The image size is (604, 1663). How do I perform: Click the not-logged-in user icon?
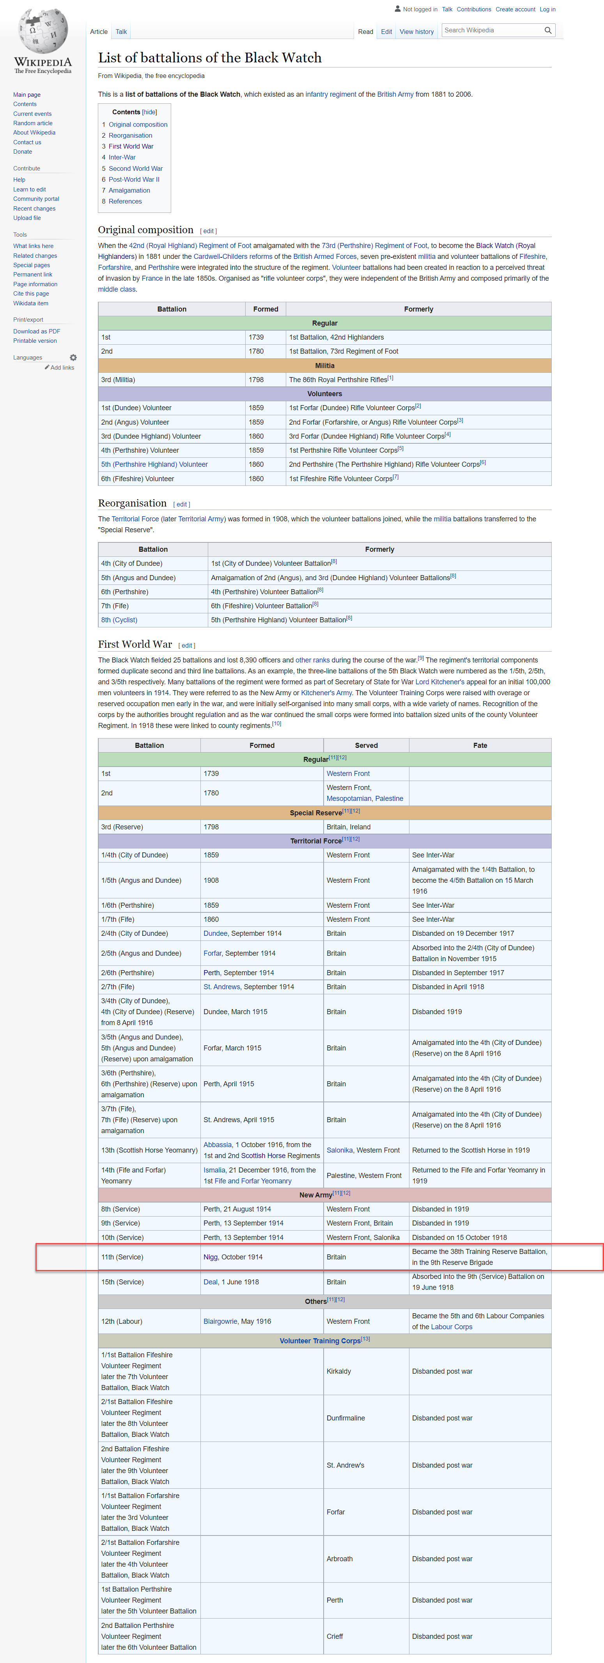click(397, 9)
